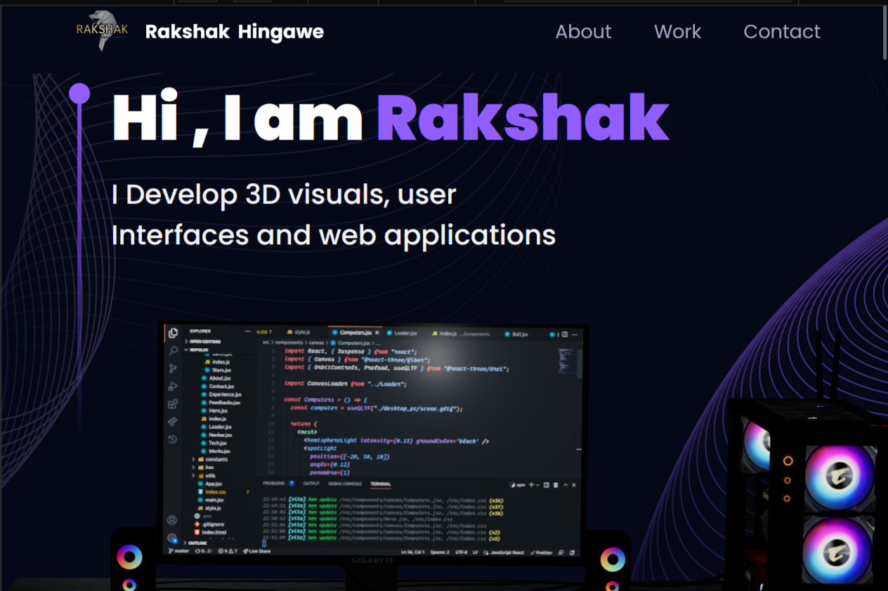888x591 pixels.
Task: Open the Explorer icon in the activity bar
Action: coord(173,333)
